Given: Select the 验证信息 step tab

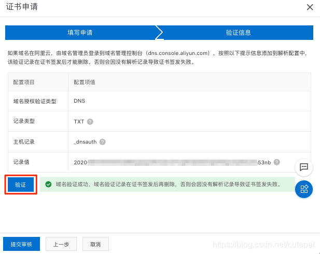Looking at the screenshot, I should click(238, 33).
